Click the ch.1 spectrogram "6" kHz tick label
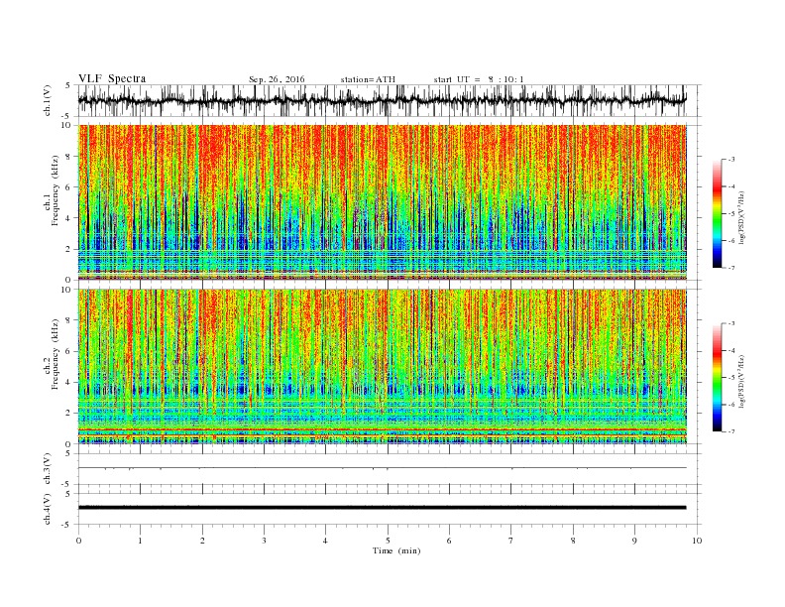This screenshot has height=607, width=785. 69,187
